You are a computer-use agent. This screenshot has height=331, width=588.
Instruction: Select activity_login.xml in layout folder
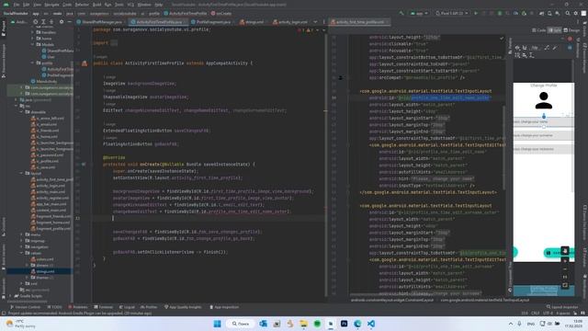(48, 186)
